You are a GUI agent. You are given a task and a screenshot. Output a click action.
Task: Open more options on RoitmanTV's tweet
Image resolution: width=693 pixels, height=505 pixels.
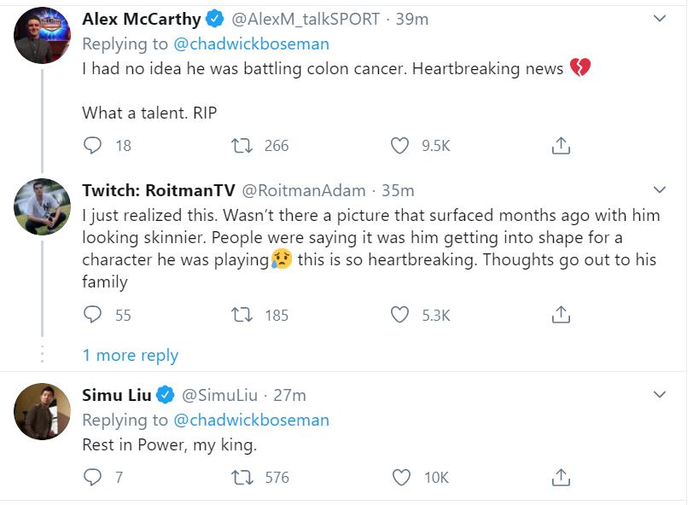[x=660, y=189]
